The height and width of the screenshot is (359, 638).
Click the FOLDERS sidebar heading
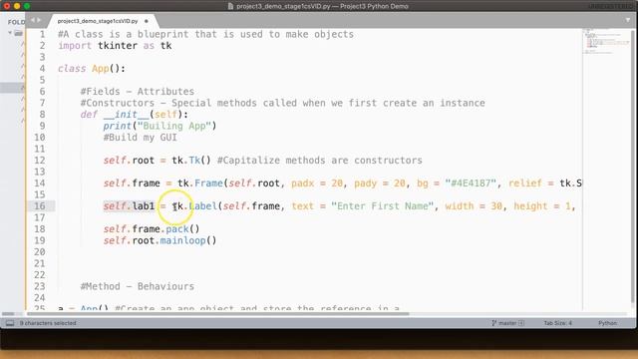click(16, 22)
